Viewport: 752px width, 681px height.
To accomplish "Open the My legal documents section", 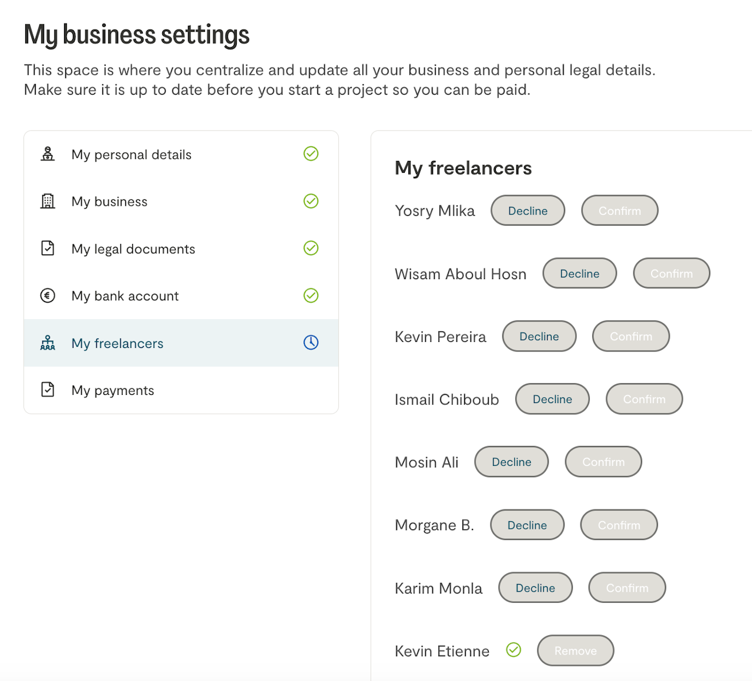I will tap(133, 249).
